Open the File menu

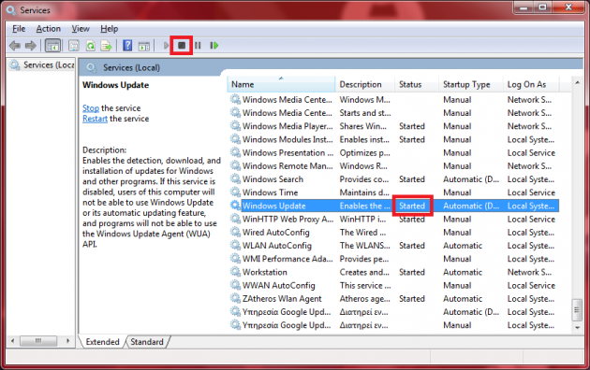click(x=19, y=29)
